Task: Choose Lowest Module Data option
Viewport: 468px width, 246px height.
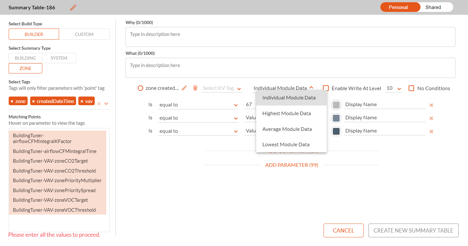Action: tap(291, 145)
